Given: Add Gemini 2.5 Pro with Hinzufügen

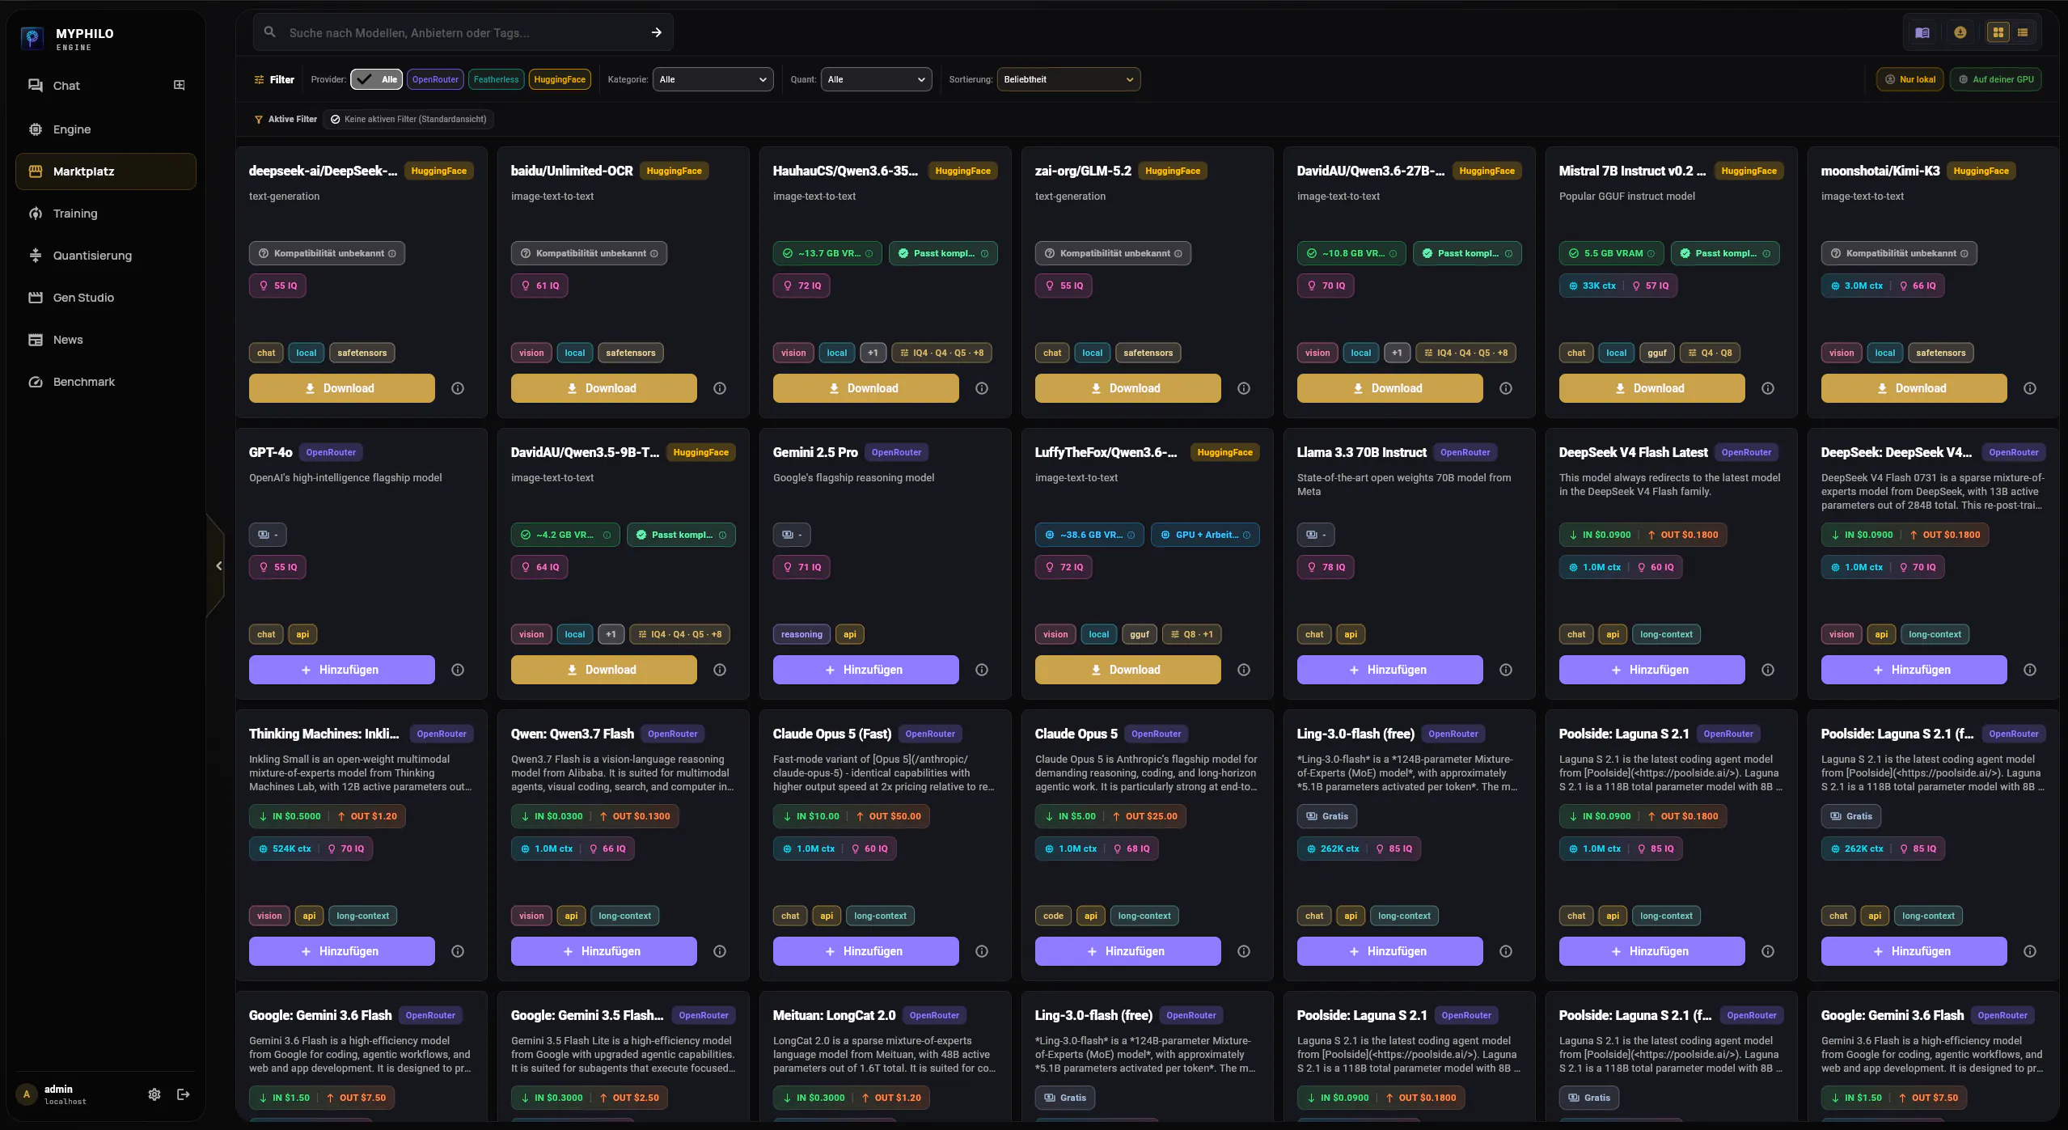Looking at the screenshot, I should [x=865, y=670].
